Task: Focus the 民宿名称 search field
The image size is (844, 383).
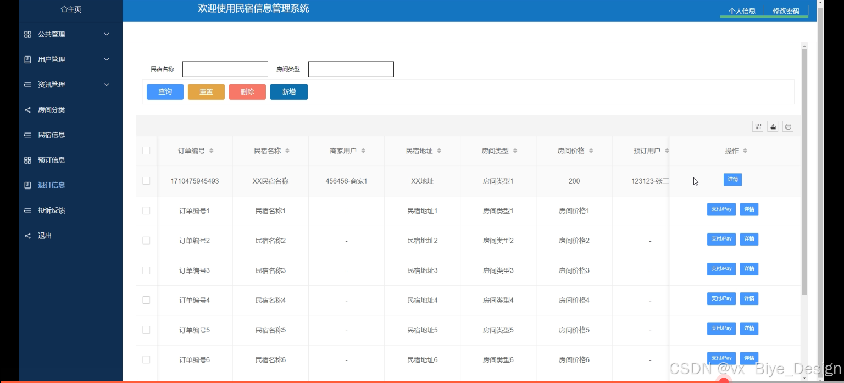Action: pyautogui.click(x=225, y=69)
